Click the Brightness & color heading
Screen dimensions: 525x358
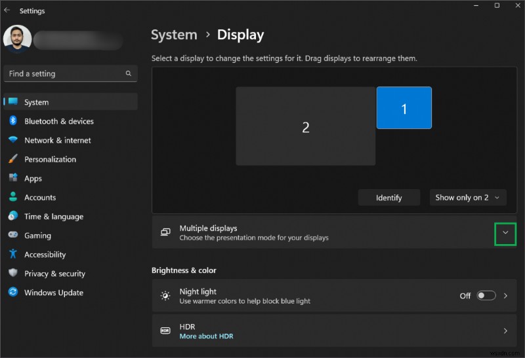click(184, 270)
